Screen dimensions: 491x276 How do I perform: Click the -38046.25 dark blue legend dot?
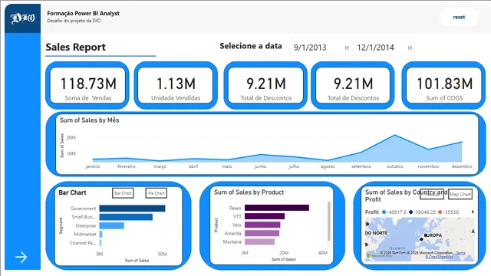coord(411,212)
